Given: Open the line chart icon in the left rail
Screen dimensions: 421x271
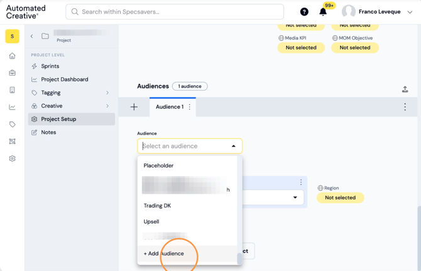Looking at the screenshot, I should tap(12, 107).
